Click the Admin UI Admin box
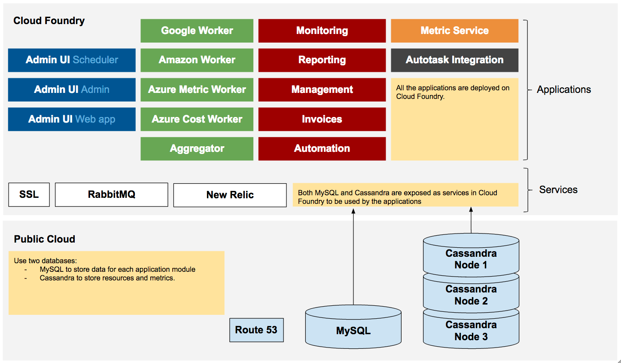Viewport: 621px width, 363px height. [x=72, y=89]
